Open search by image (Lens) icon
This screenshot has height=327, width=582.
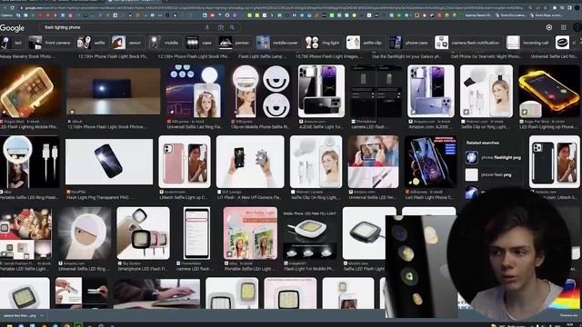click(220, 27)
